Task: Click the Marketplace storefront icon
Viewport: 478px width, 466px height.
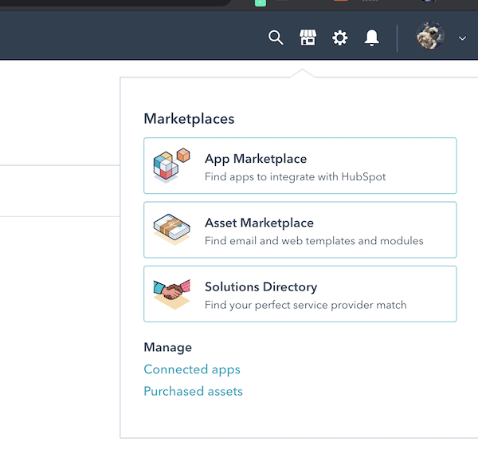Action: 308,38
